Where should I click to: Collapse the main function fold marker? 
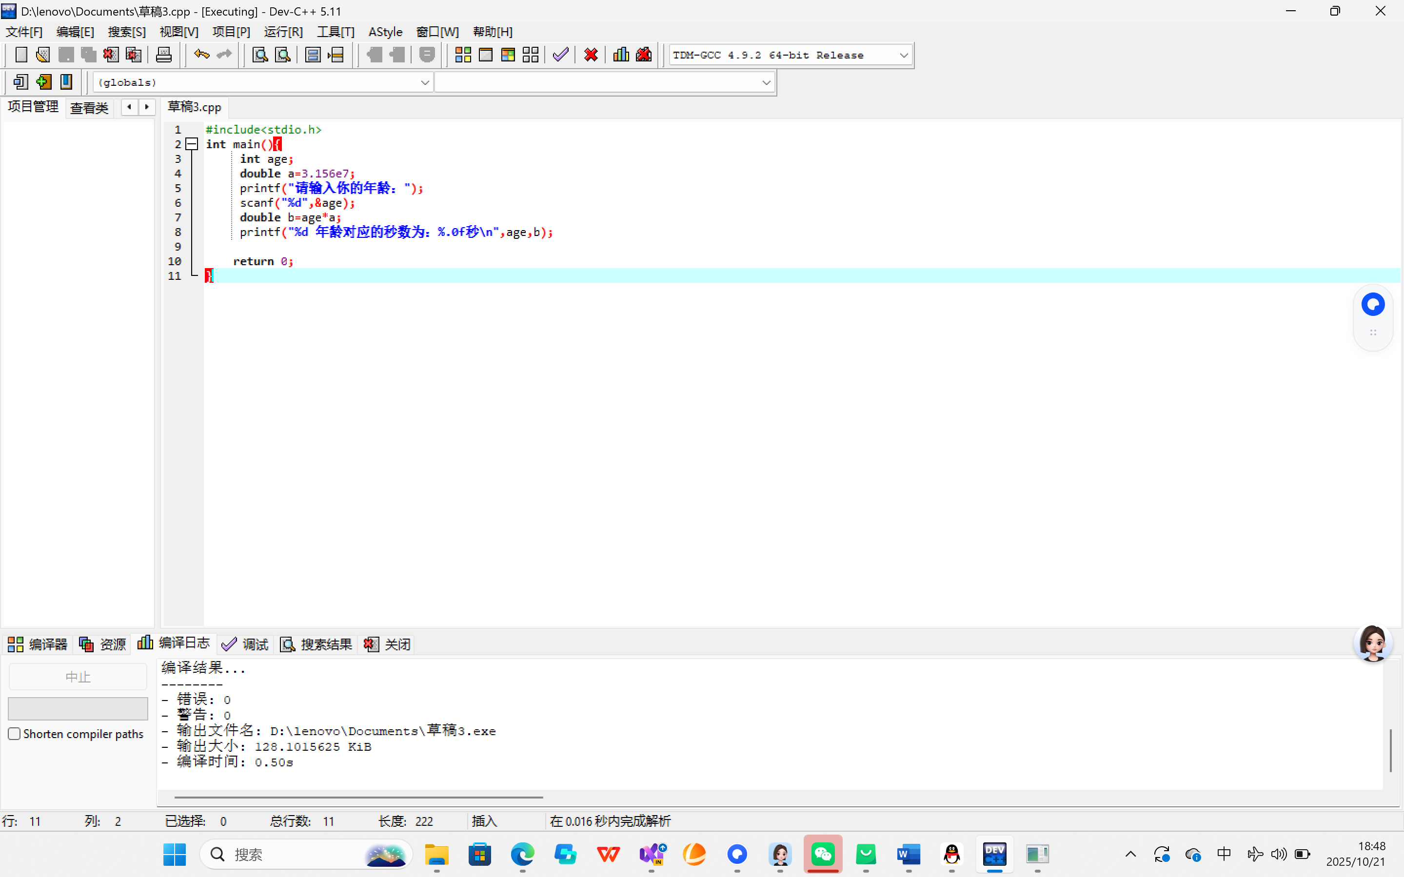(x=192, y=144)
